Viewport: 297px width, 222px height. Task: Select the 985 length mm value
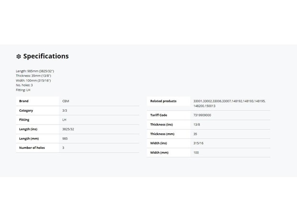point(65,138)
